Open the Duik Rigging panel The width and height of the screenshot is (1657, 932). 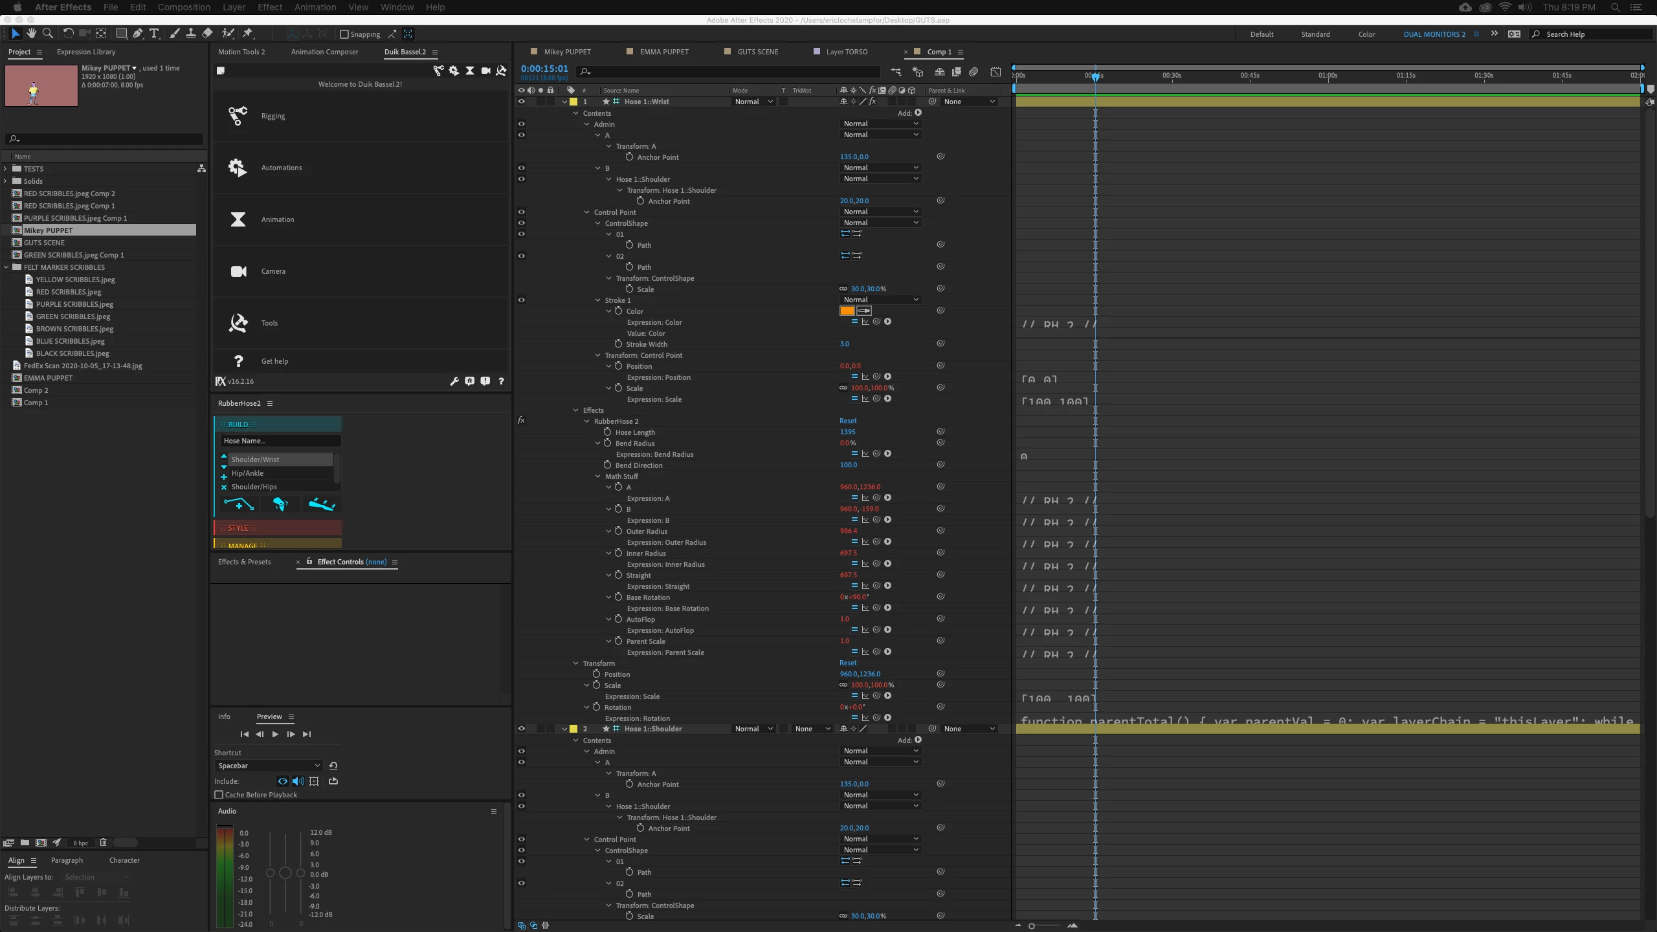pyautogui.click(x=272, y=116)
